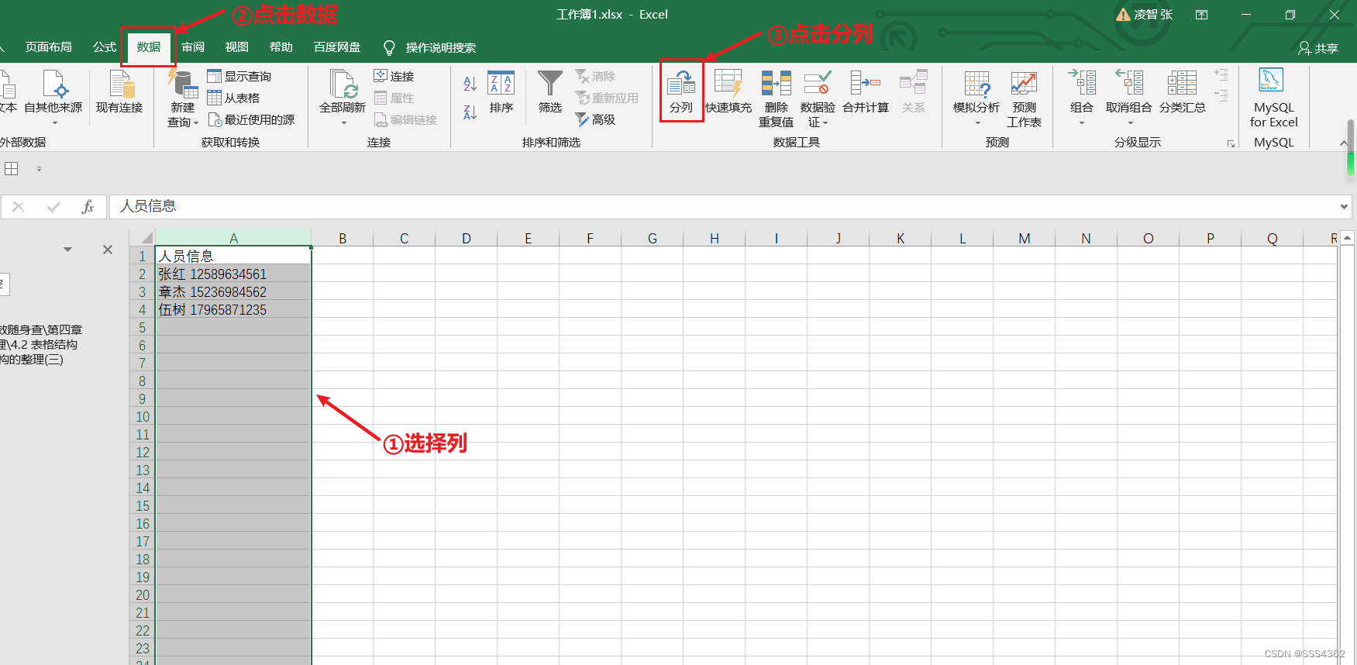Click 全部刷新 refresh all icon
1357x665 pixels.
[343, 83]
